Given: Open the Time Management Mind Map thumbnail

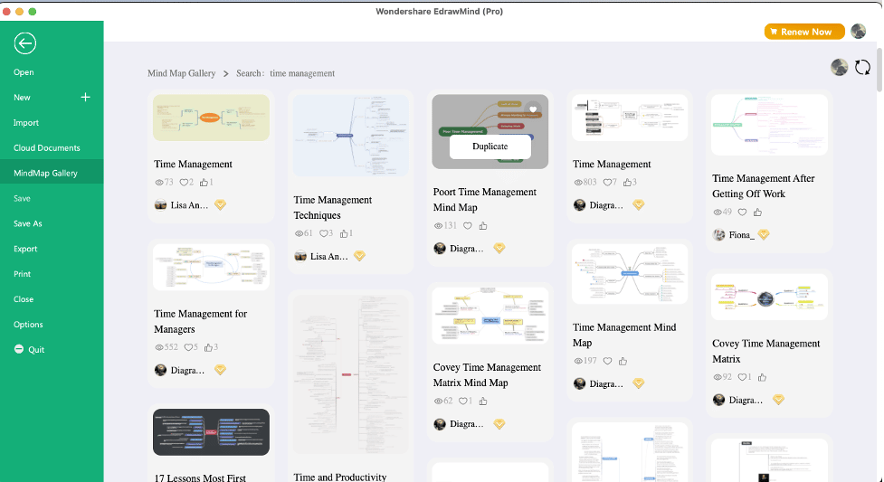Looking at the screenshot, I should (630, 274).
